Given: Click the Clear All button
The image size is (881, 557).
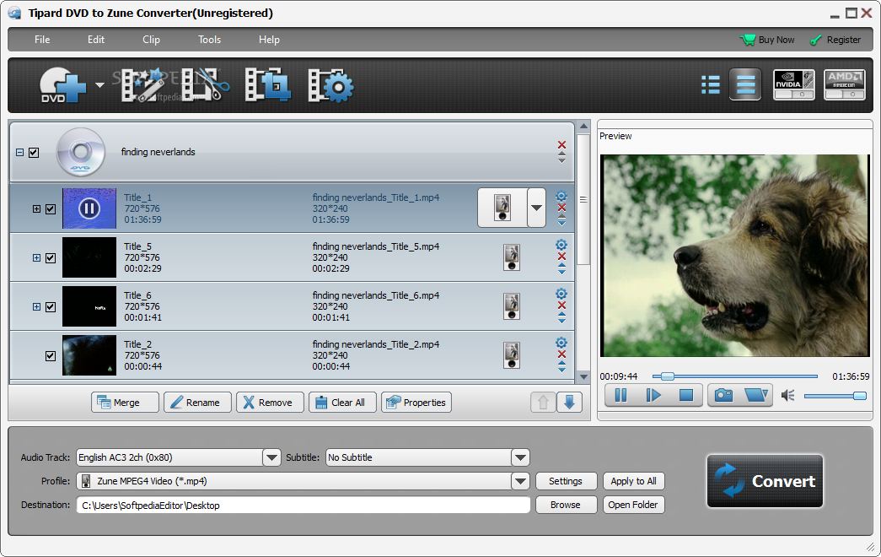Looking at the screenshot, I should (342, 403).
